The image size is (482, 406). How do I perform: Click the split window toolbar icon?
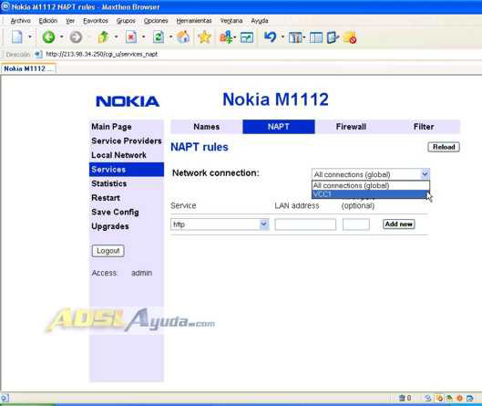pos(316,37)
